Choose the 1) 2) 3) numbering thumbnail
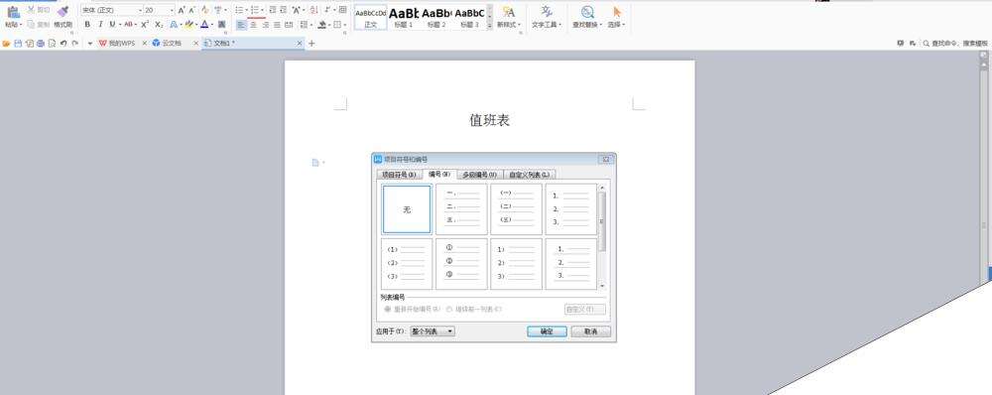Image resolution: width=992 pixels, height=395 pixels. (516, 263)
